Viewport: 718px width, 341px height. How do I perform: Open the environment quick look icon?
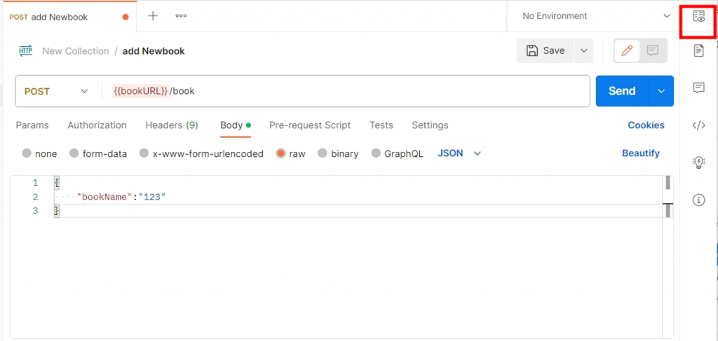pos(698,17)
